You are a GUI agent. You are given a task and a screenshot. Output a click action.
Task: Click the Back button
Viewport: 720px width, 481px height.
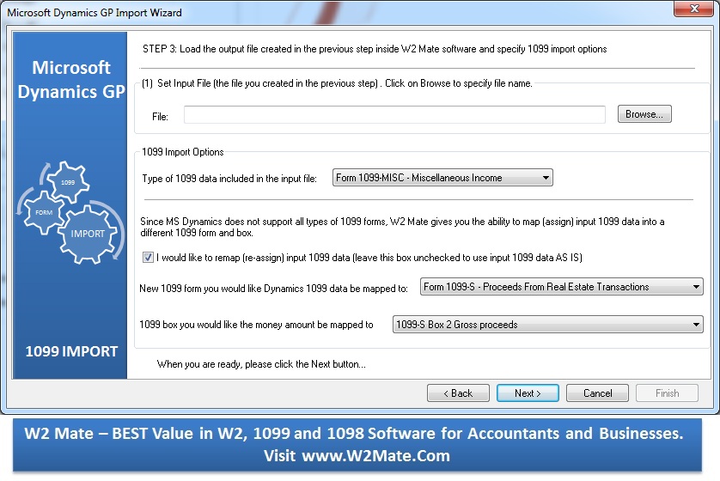coord(458,393)
